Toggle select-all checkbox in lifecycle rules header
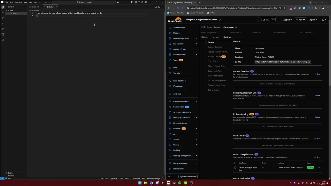 point(235,163)
